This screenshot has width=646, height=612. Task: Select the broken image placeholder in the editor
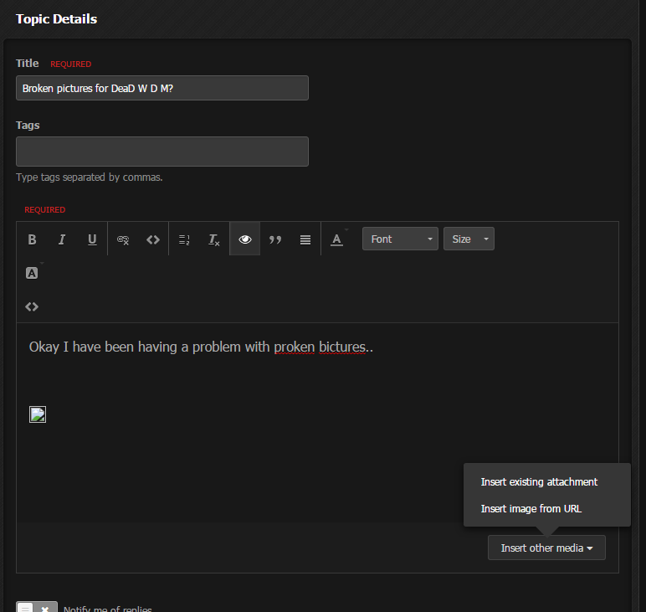(x=38, y=414)
